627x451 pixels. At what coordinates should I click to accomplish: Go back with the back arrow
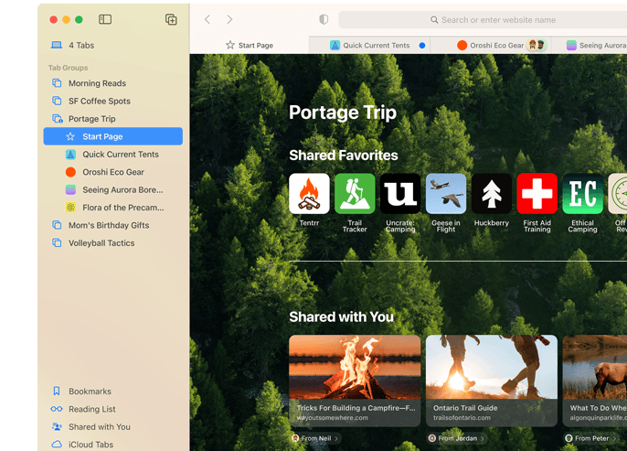(x=207, y=19)
